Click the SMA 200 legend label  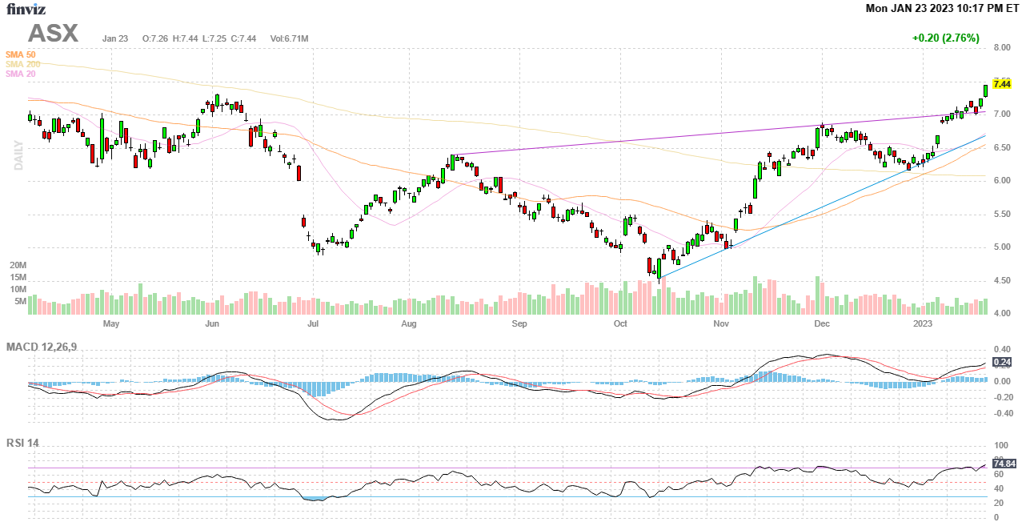point(22,64)
